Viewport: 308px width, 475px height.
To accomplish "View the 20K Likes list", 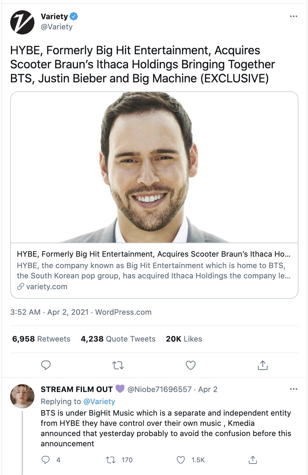I will (184, 339).
